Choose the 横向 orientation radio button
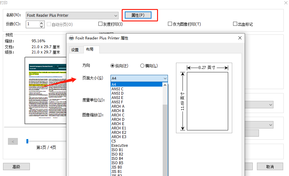The image size is (289, 176). [x=142, y=66]
